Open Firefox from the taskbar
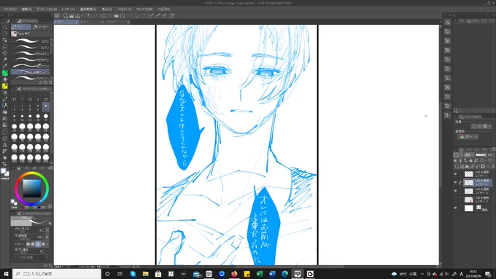Viewport: 496px width, 279px height. click(234, 274)
